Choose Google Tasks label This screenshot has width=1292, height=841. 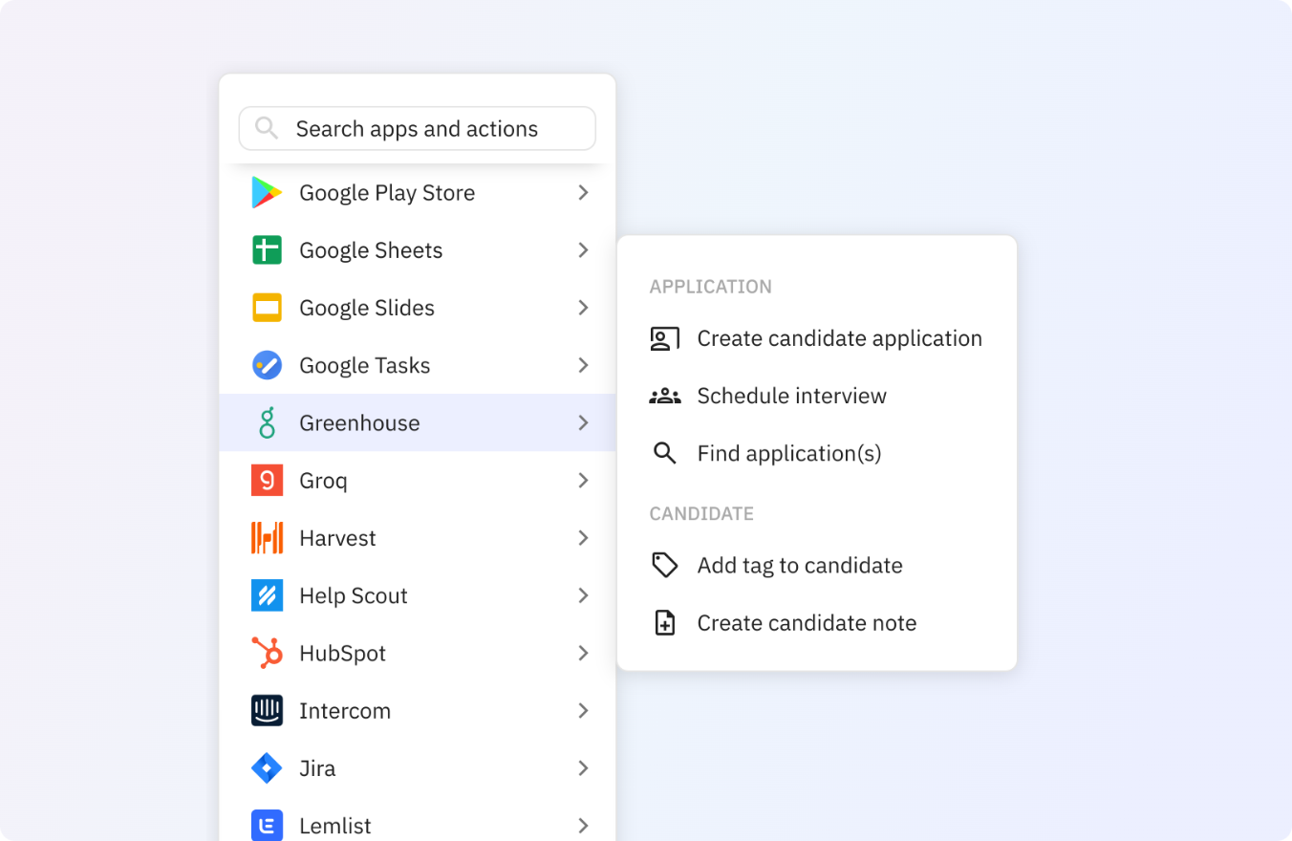365,365
